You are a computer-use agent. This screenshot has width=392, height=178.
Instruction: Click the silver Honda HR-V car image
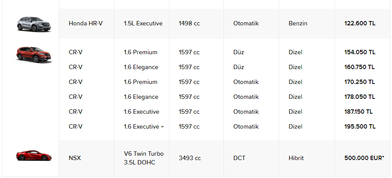(34, 24)
